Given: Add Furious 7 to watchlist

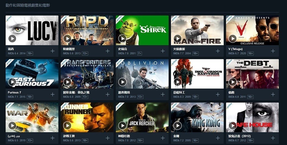Looking at the screenshot, I should pos(52,94).
